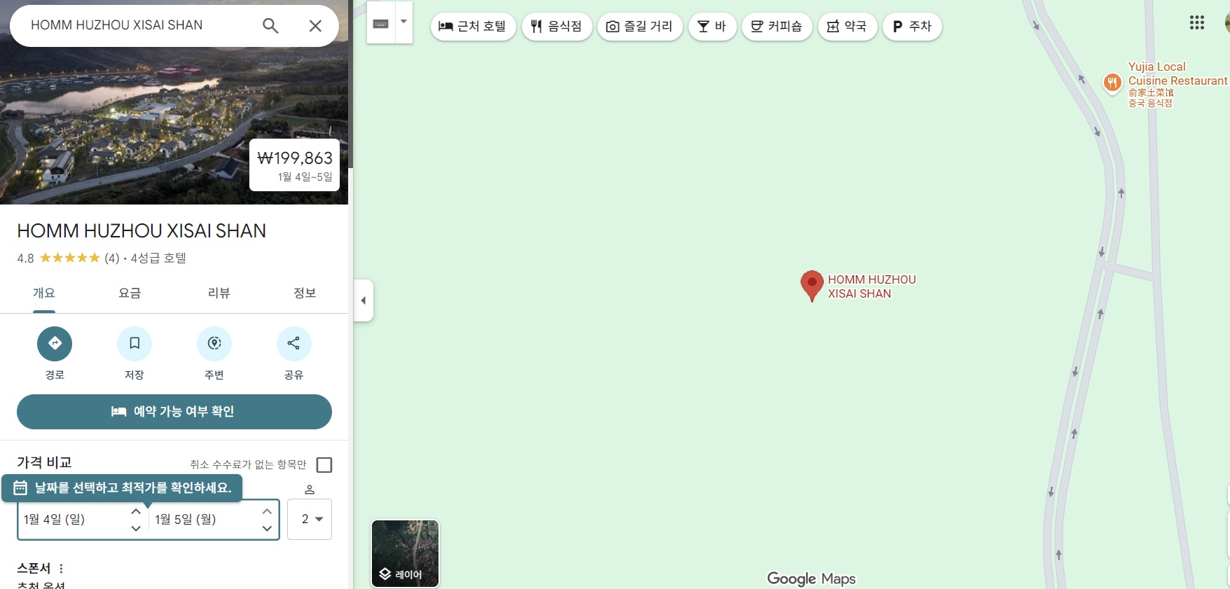Check 취소 수수료가 없는 항목만 checkbox
1230x589 pixels.
324,465
